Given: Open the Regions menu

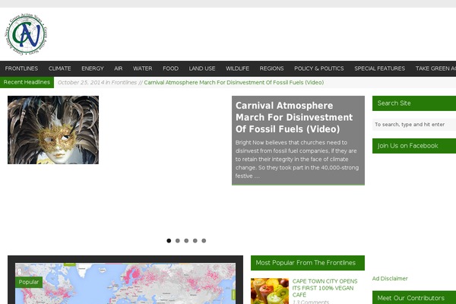Looking at the screenshot, I should (x=271, y=68).
